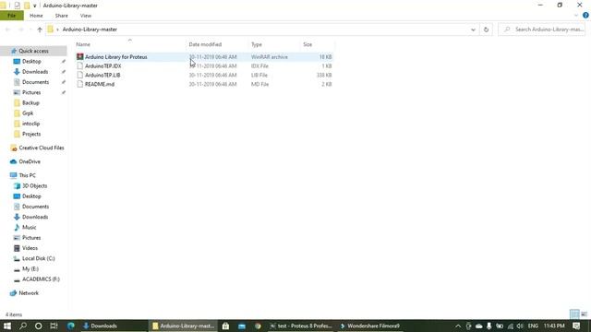
Task: Open the My (E:) drive
Action: coord(30,268)
